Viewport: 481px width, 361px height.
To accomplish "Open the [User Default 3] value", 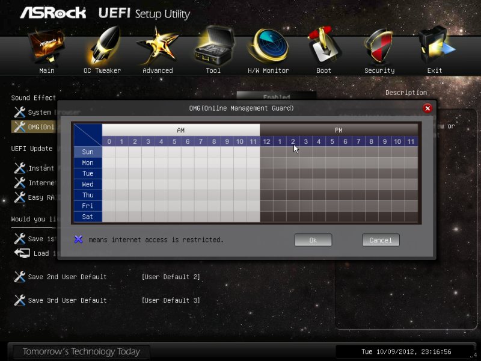I will [x=171, y=300].
